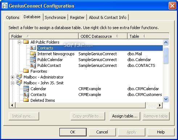The width and height of the screenshot is (178, 140).
Task: Click the vertical scrollbar down arrow
Action: click(x=166, y=99)
